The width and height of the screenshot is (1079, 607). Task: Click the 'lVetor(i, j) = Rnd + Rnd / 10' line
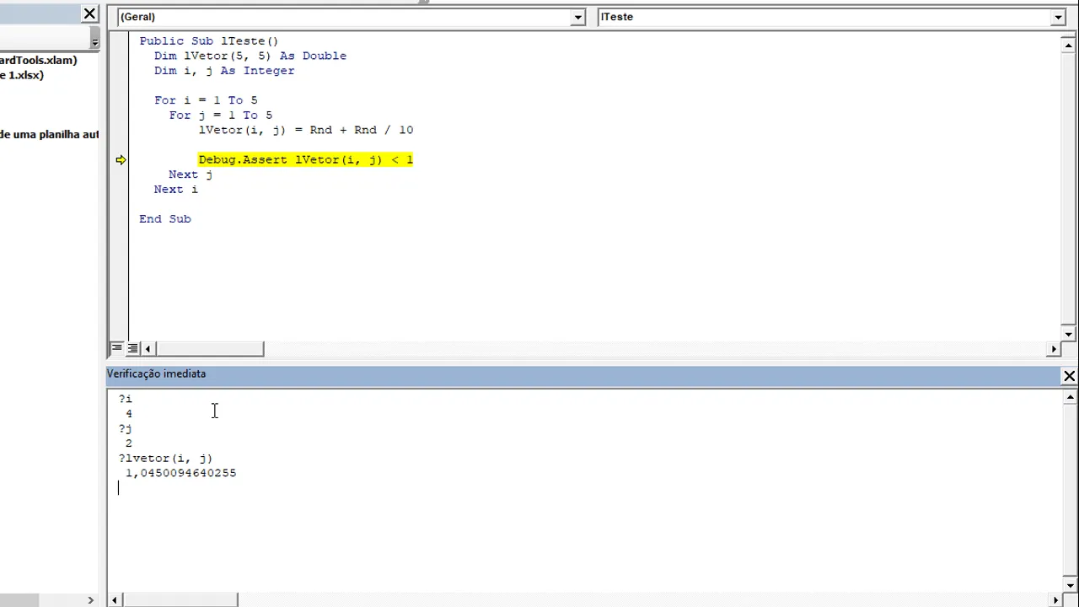[x=306, y=130]
